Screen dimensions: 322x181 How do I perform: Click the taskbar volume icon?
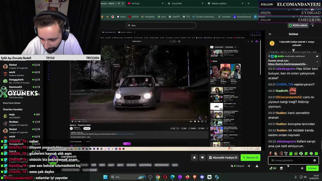(x=305, y=177)
